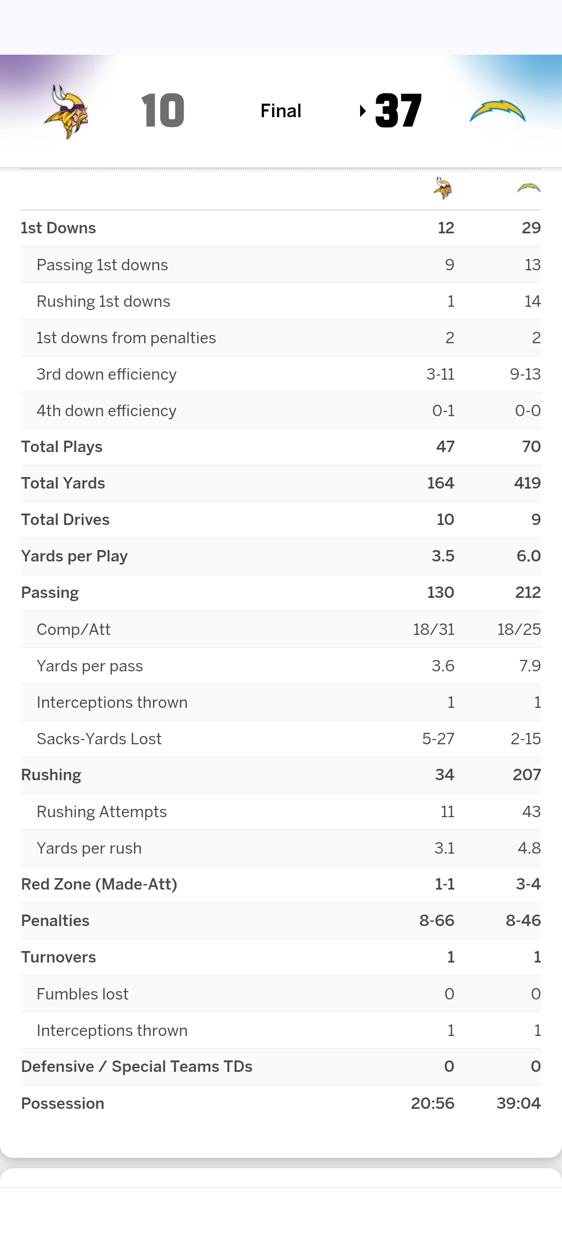Tap the Vikings score of 10
This screenshot has height=1250, width=562.
point(163,111)
